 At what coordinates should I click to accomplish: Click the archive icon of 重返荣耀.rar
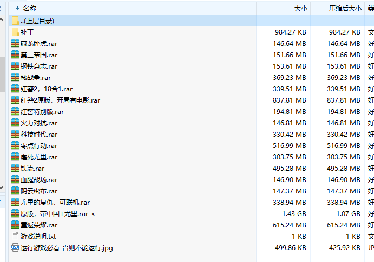[x=15, y=225]
